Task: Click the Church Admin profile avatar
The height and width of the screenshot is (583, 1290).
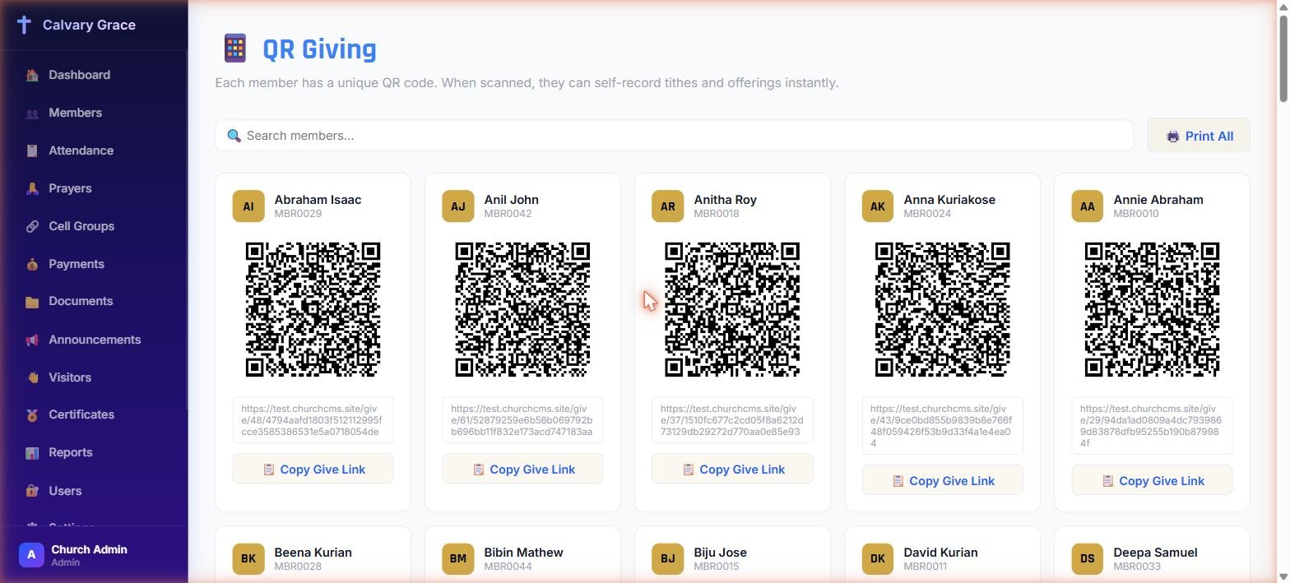Action: point(31,555)
